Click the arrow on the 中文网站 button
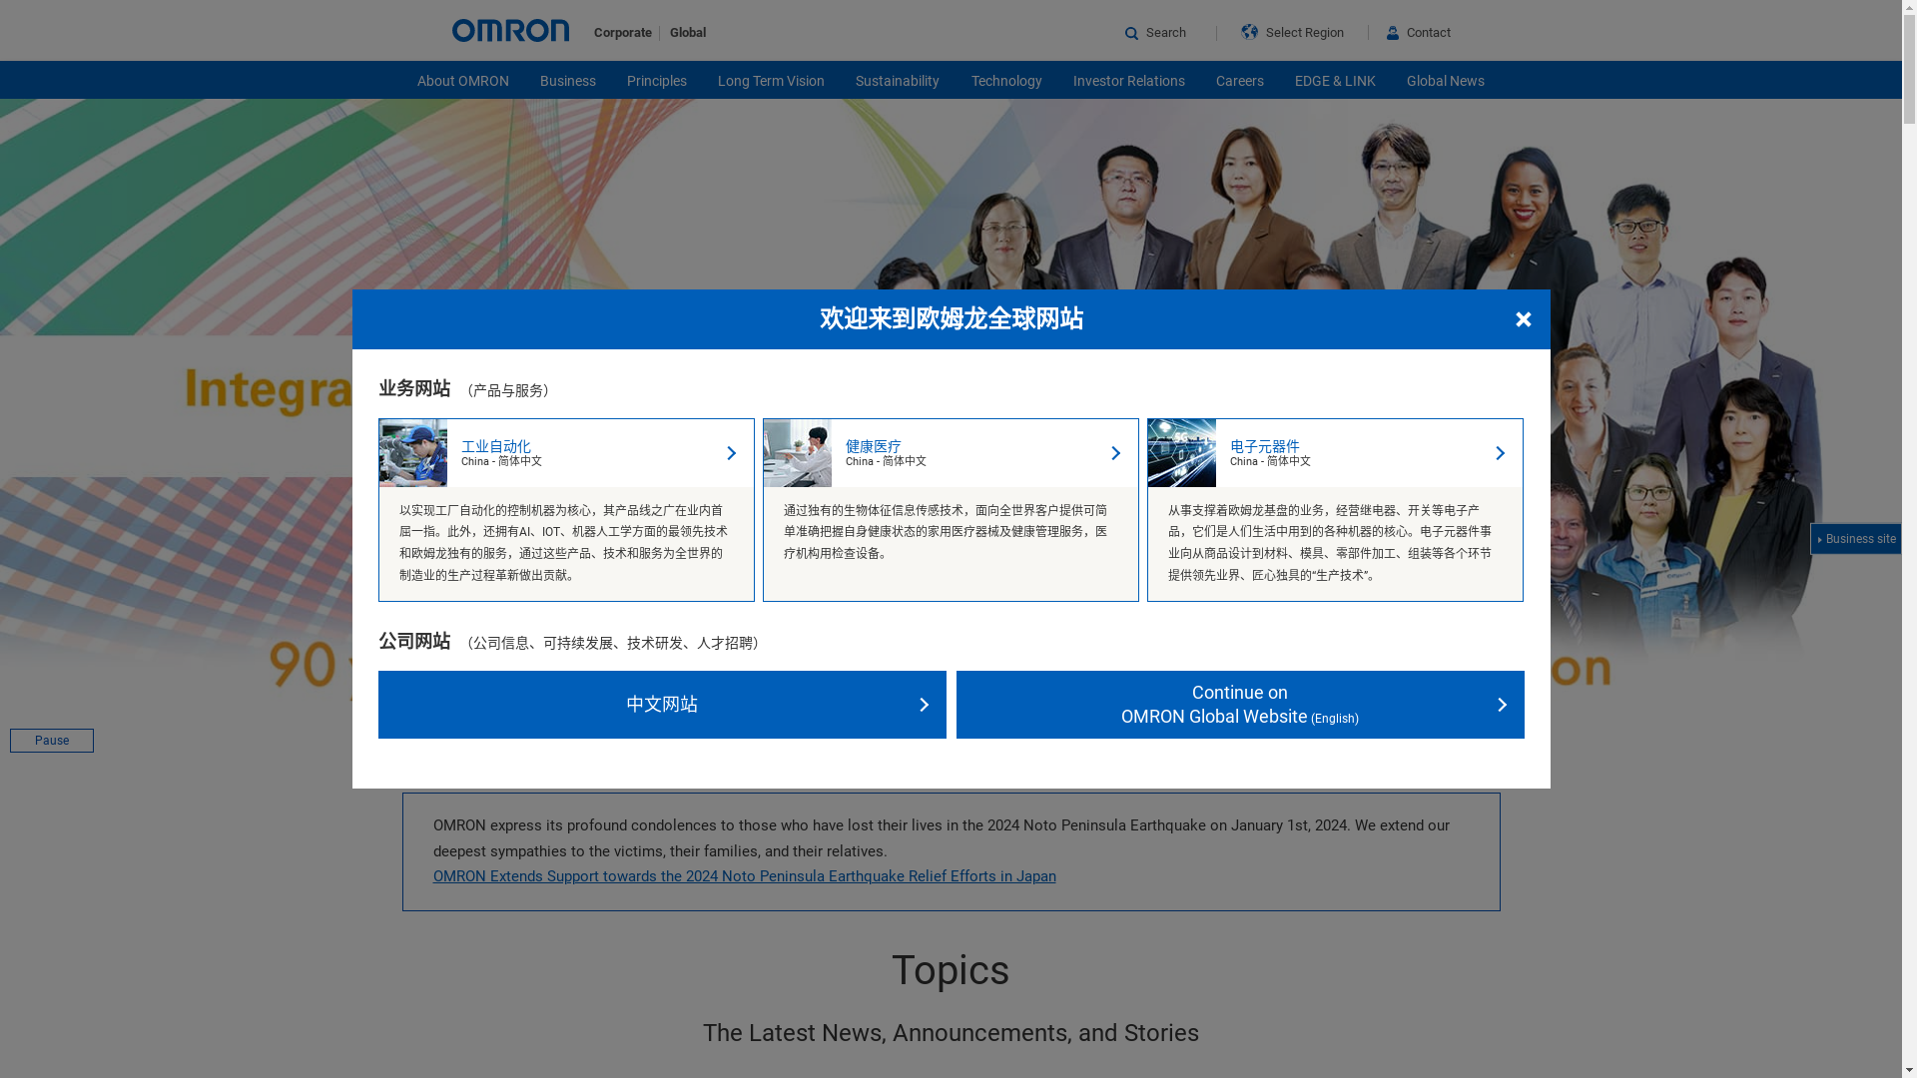 pyautogui.click(x=925, y=705)
